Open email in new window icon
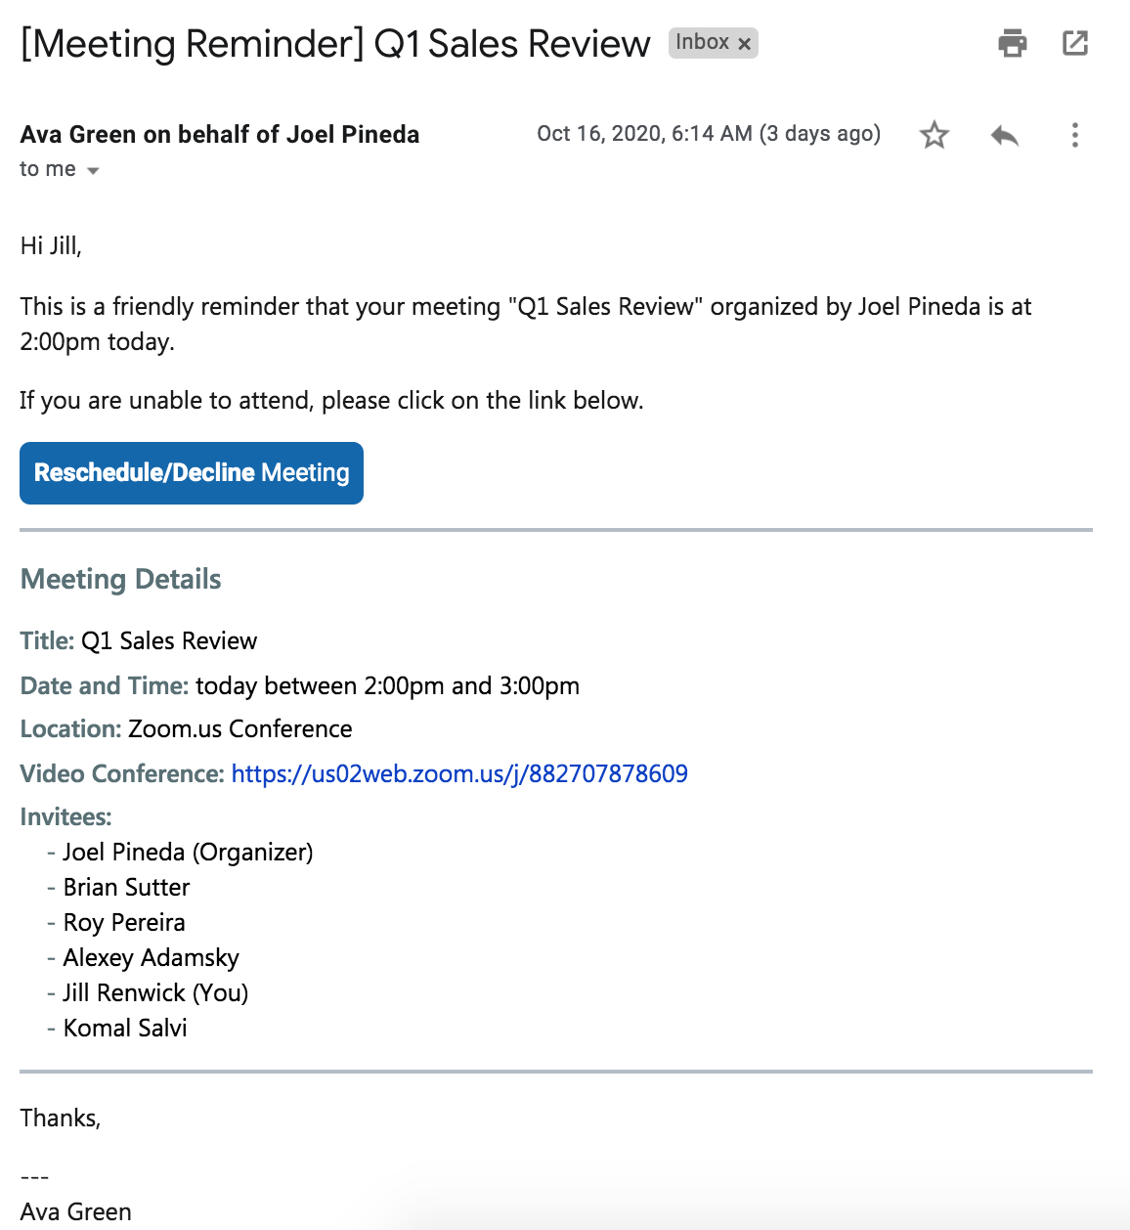Screen dimensions: 1130x1230 tap(1075, 43)
